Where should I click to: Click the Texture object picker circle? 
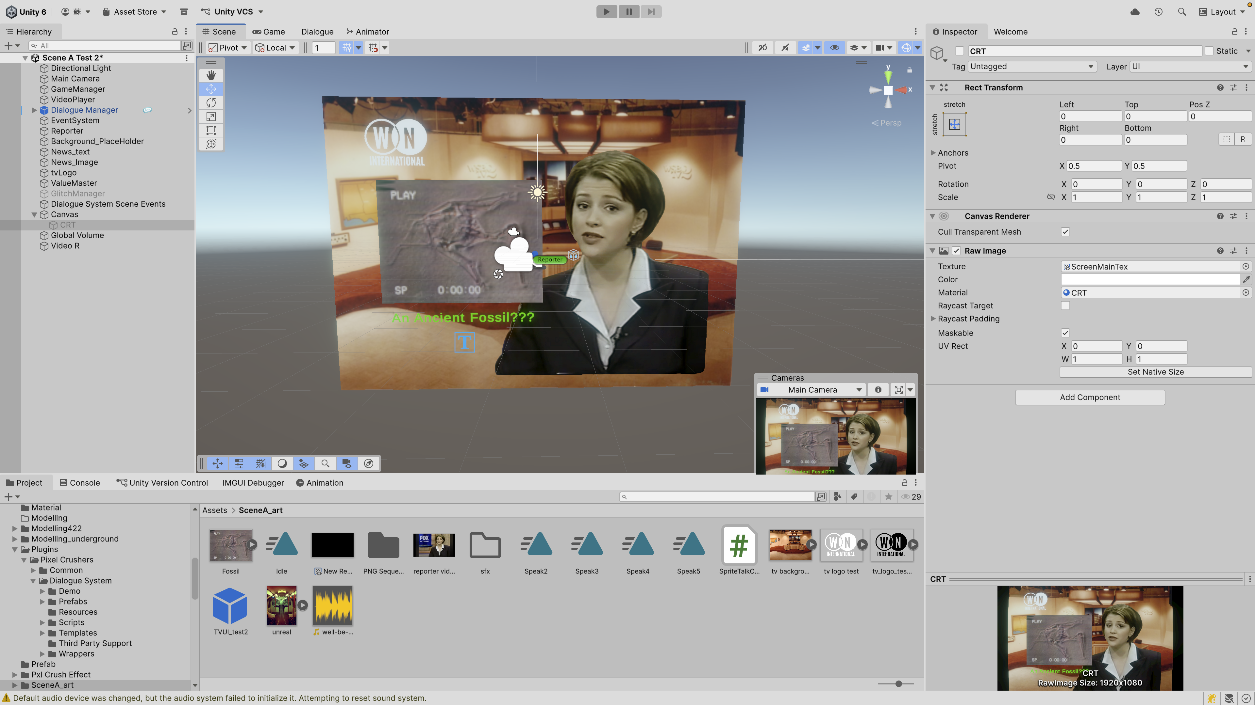[1246, 266]
